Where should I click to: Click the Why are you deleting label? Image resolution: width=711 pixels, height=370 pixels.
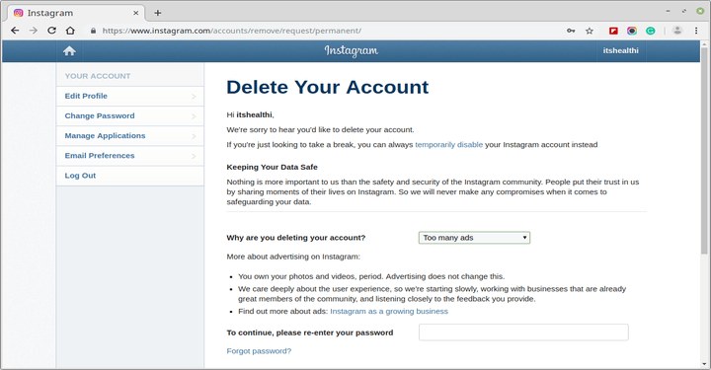click(296, 238)
